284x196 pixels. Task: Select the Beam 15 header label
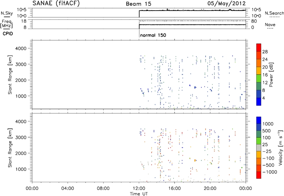(138, 4)
